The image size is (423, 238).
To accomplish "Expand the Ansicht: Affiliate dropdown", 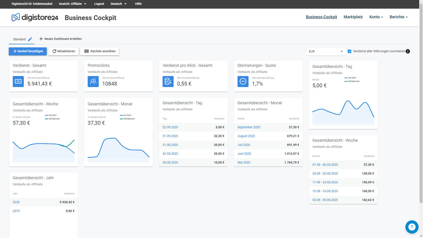I will click(72, 4).
